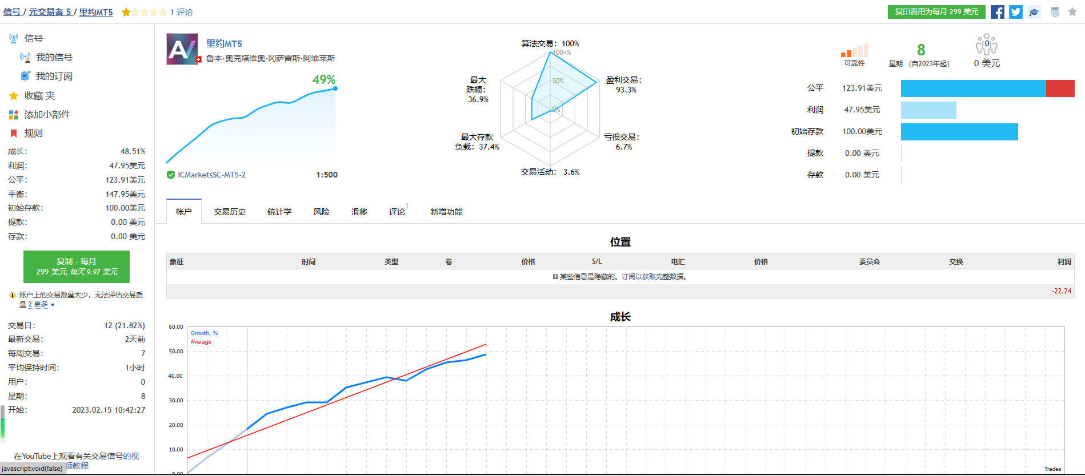This screenshot has height=476, width=1085.
Task: Switch to the 统计学 tab
Action: point(279,212)
